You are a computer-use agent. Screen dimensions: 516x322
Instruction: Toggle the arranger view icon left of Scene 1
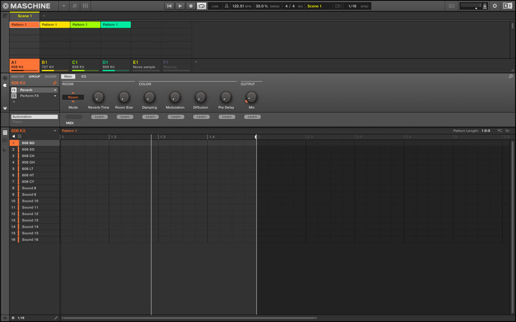5,15
